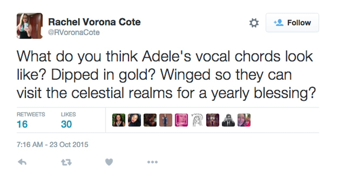Image resolution: width=338 pixels, height=182 pixels.
Task: Click the reply arrow icon
Action: point(22,162)
